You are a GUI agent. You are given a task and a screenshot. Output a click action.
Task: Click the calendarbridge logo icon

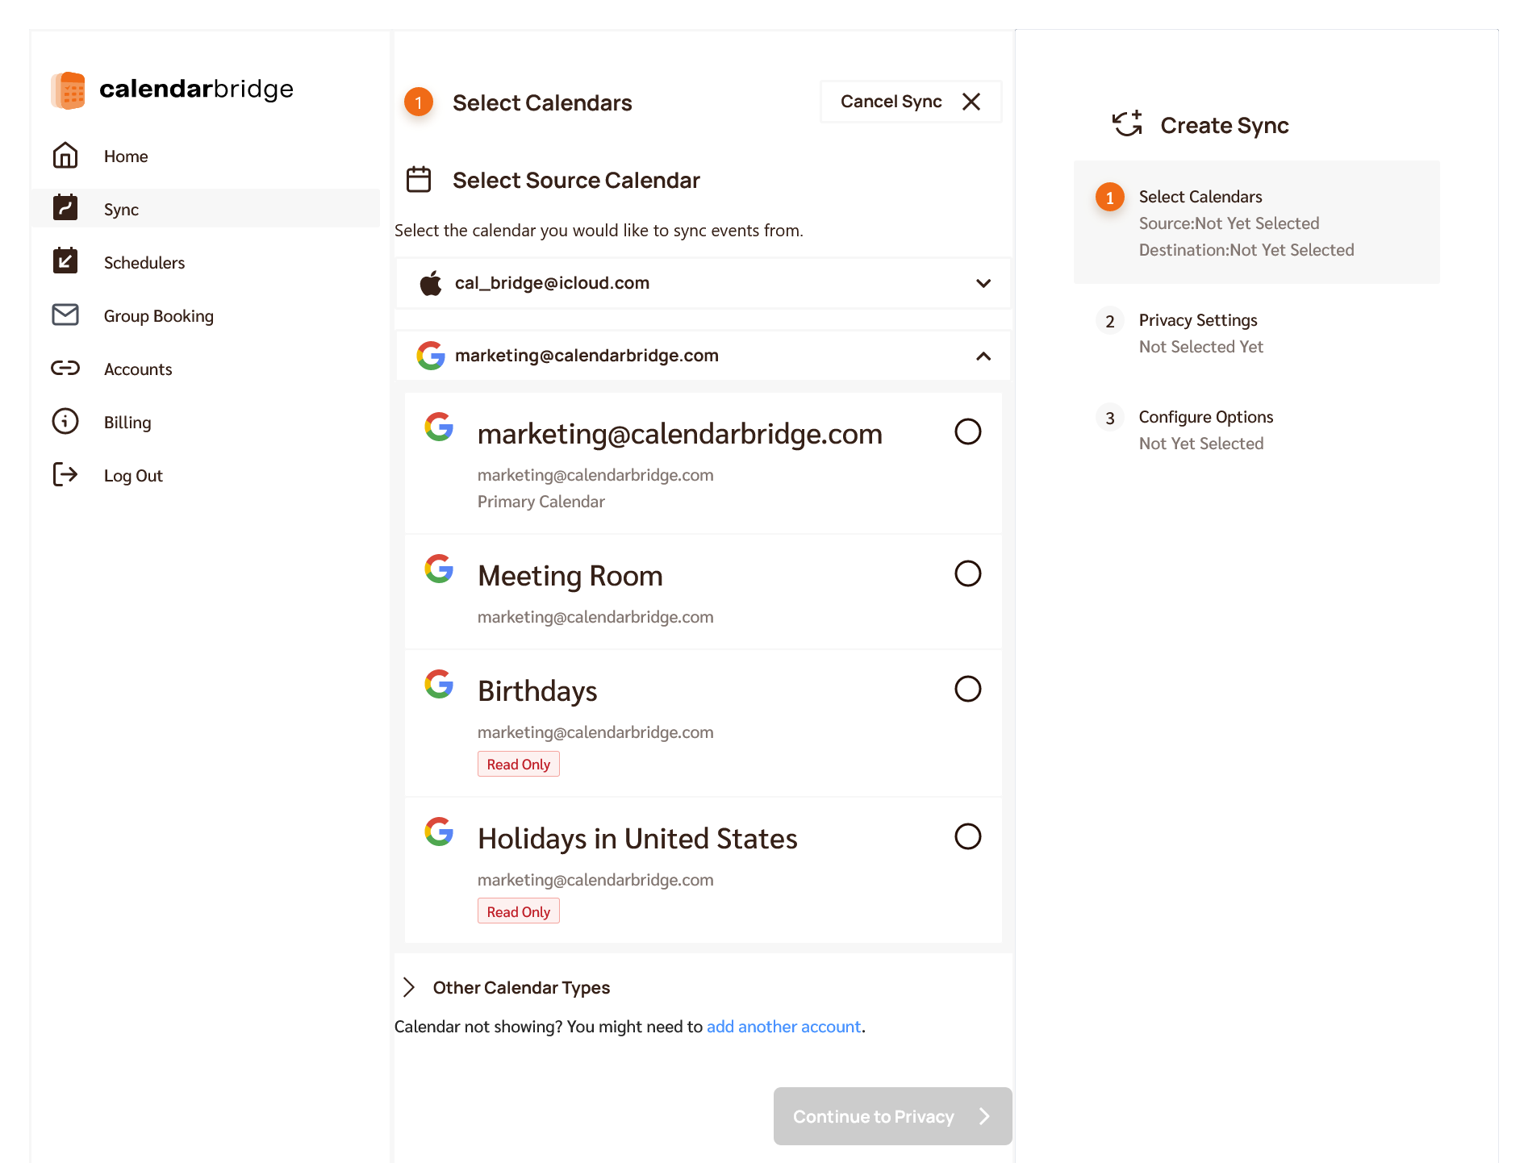click(69, 90)
